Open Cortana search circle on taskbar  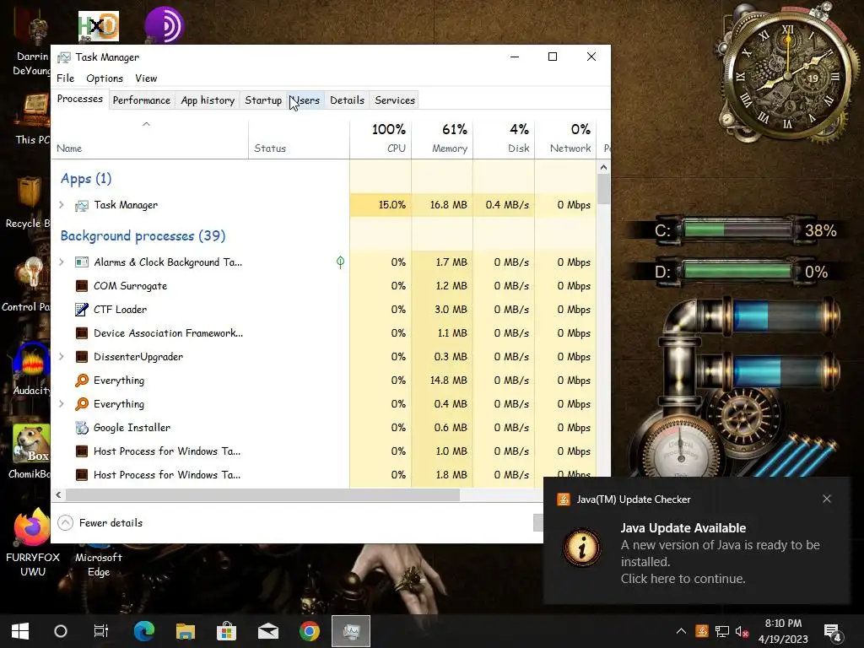coord(61,631)
